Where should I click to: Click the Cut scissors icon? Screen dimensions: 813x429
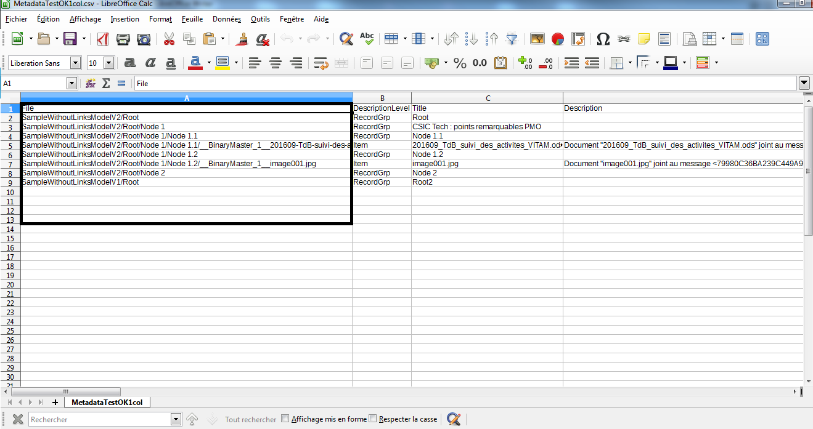pos(169,39)
